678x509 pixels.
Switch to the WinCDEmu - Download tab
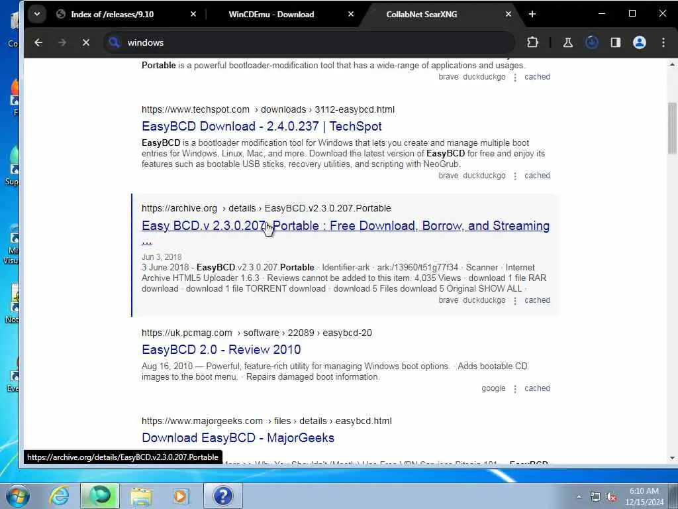point(271,15)
